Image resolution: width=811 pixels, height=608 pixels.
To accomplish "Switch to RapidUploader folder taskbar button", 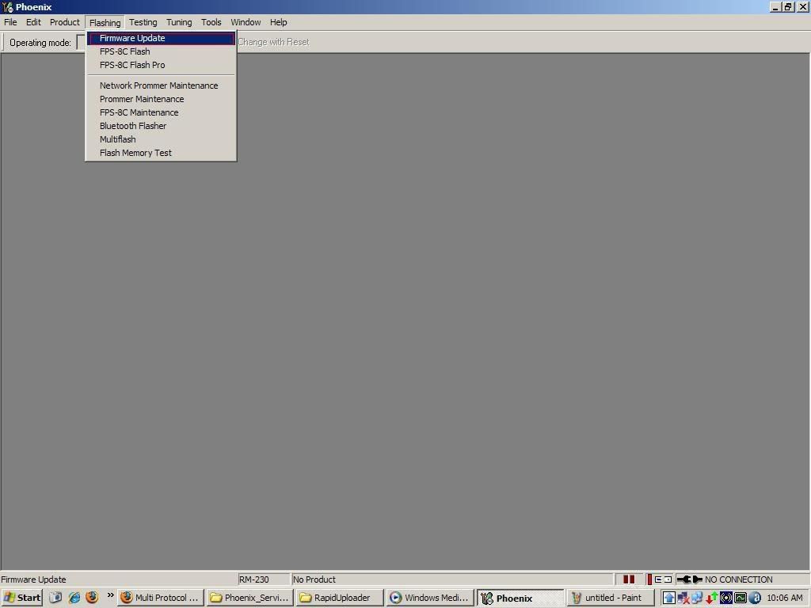I will point(341,598).
